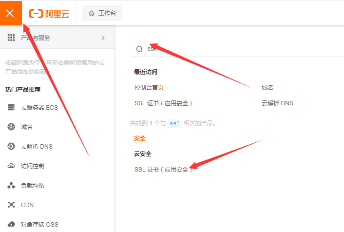This screenshot has height=232, width=344.
Task: Select recent 域名 link on right
Action: click(267, 87)
